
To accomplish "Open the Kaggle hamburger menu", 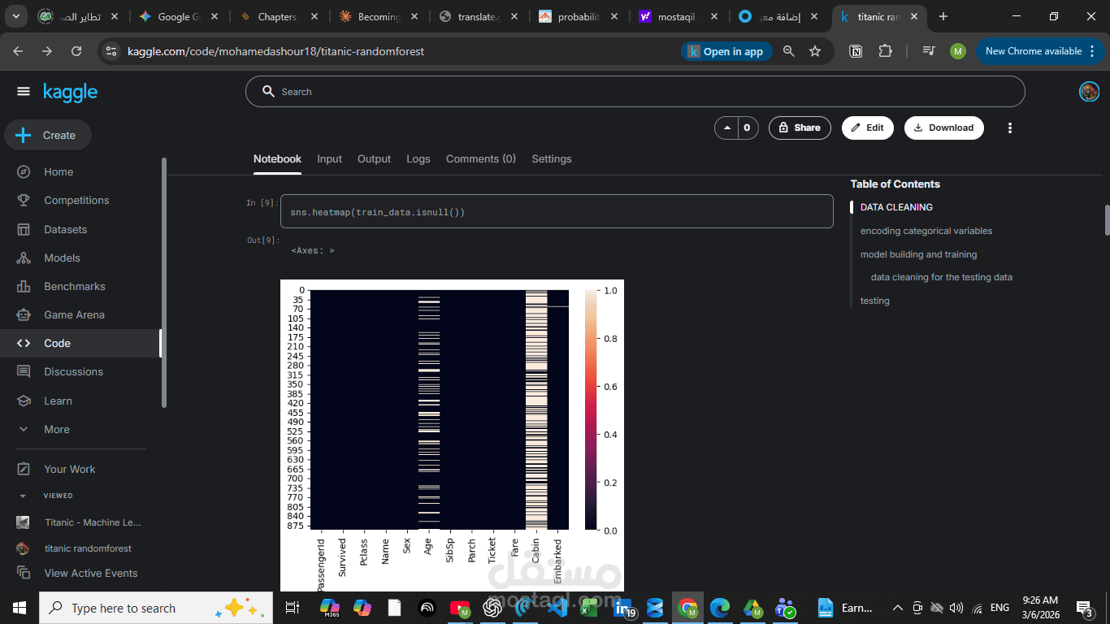I will pos(23,92).
